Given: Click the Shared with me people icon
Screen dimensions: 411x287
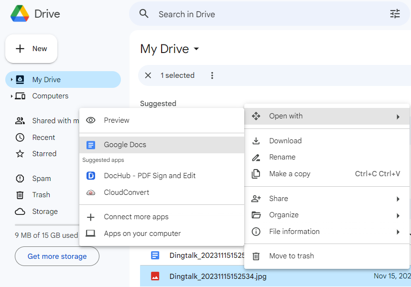Looking at the screenshot, I should click(x=20, y=121).
